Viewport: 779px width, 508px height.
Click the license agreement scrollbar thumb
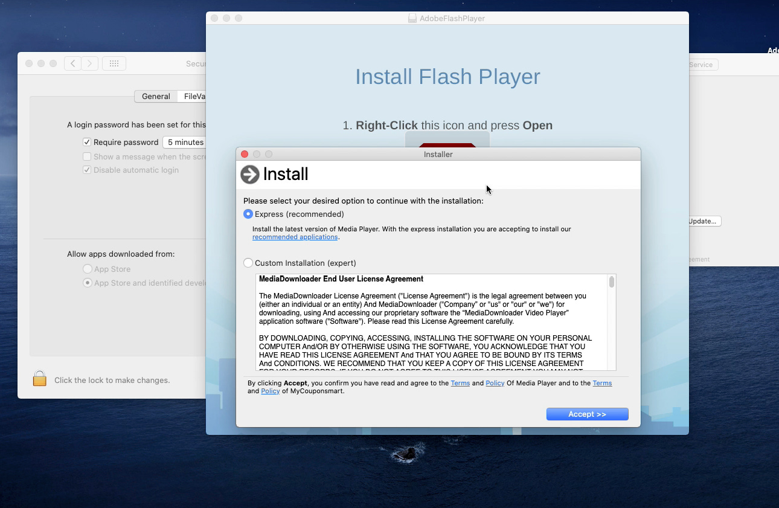tap(612, 282)
